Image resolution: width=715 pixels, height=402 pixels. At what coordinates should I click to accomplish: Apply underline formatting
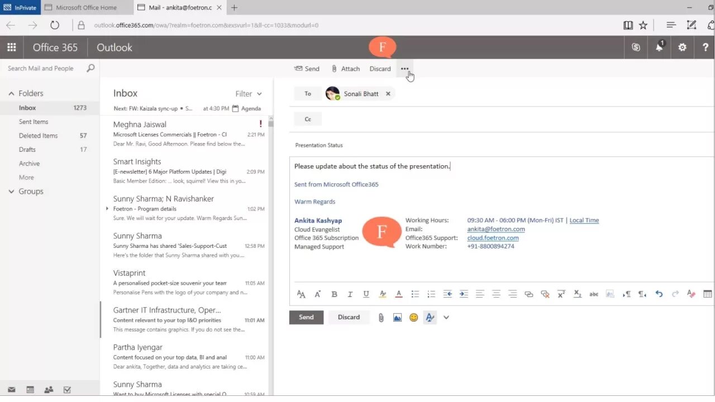[x=366, y=294]
